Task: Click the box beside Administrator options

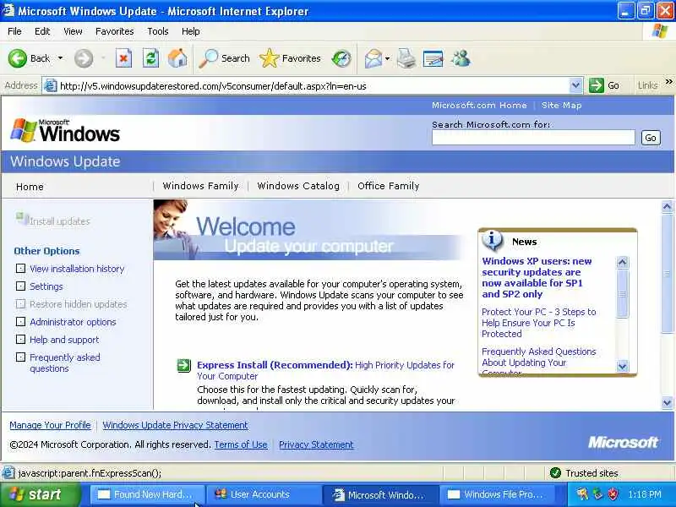Action: tap(20, 322)
